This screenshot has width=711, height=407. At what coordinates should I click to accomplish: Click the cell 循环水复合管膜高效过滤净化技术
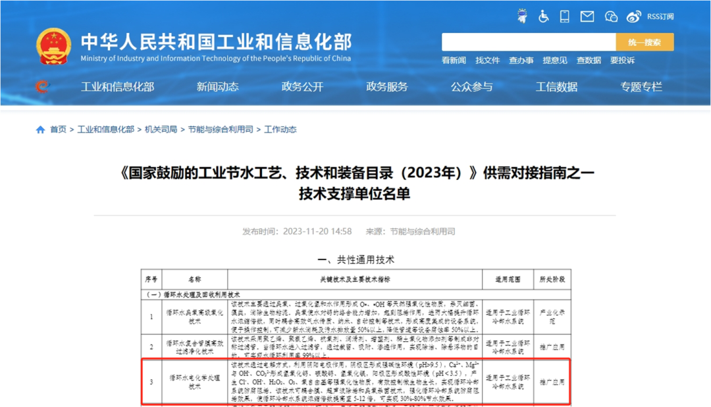tap(194, 347)
